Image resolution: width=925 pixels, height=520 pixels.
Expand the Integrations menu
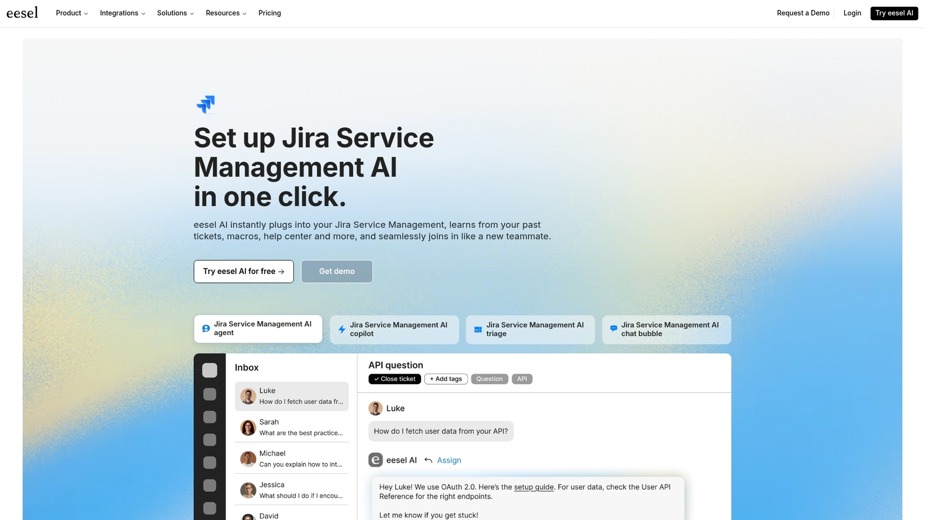coord(122,13)
